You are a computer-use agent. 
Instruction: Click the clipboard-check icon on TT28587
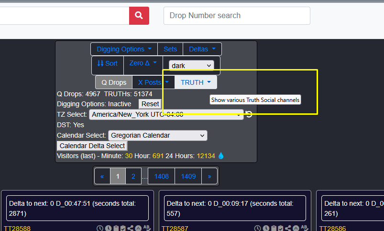(x=281, y=228)
